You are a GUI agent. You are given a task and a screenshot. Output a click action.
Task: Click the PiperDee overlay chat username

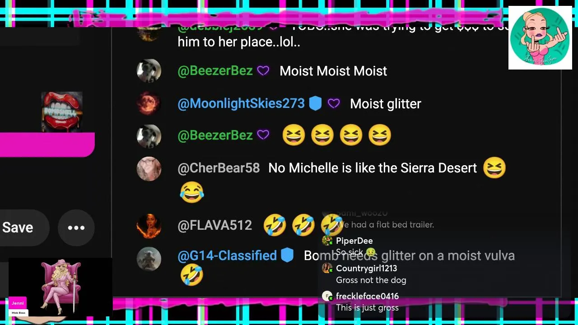tap(354, 241)
